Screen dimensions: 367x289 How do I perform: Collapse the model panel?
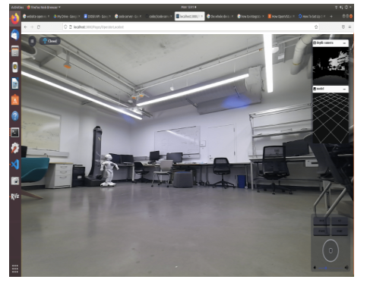point(344,89)
